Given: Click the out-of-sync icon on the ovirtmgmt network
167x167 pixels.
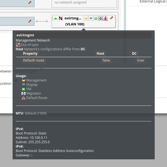Looking at the screenshot, I should pos(61,18).
